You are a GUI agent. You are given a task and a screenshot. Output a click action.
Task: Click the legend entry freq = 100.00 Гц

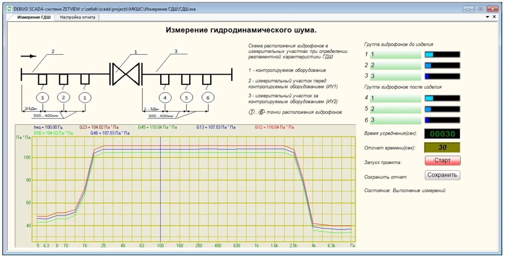[x=48, y=127]
